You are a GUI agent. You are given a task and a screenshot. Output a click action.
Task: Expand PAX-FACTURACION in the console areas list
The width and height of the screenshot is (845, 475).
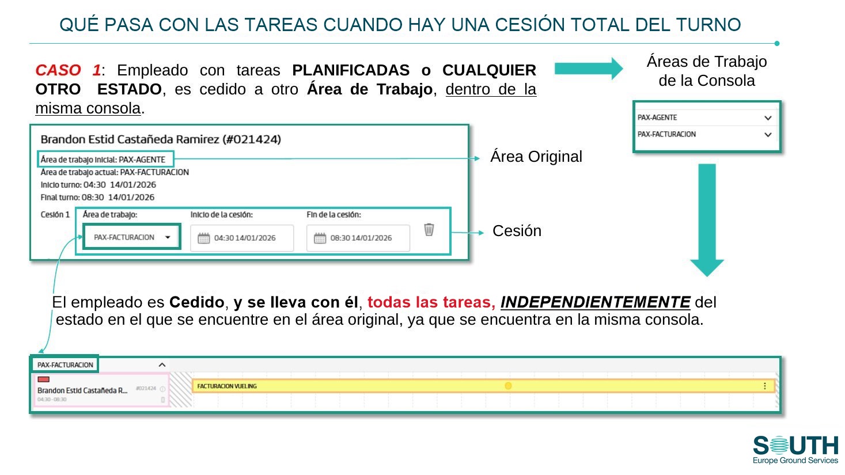coord(767,134)
